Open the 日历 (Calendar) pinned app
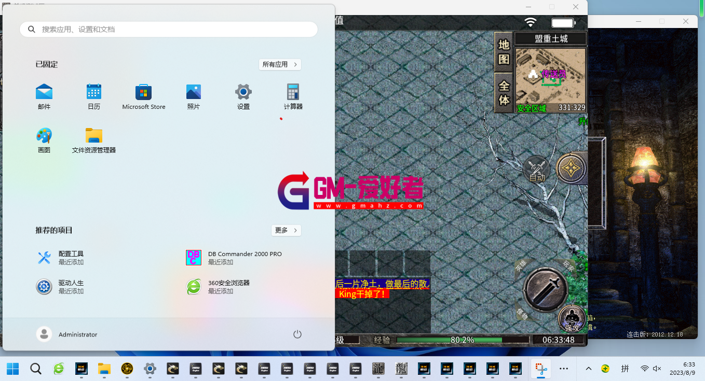Image resolution: width=705 pixels, height=381 pixels. (x=94, y=97)
